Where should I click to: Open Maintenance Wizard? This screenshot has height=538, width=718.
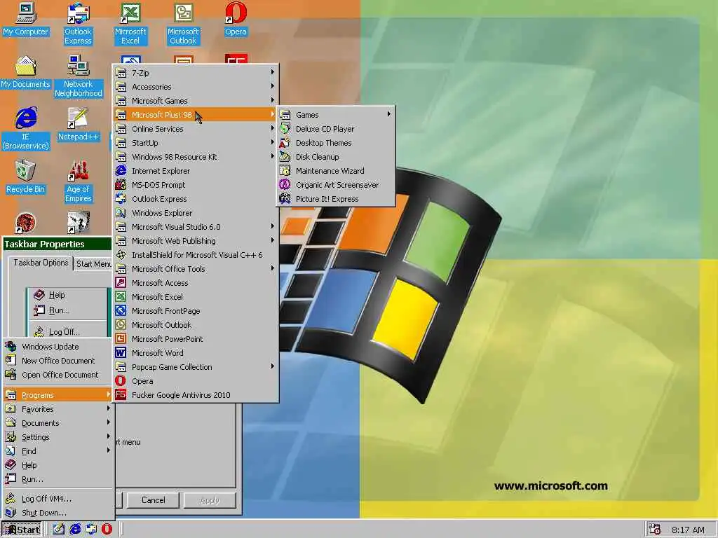point(336,171)
